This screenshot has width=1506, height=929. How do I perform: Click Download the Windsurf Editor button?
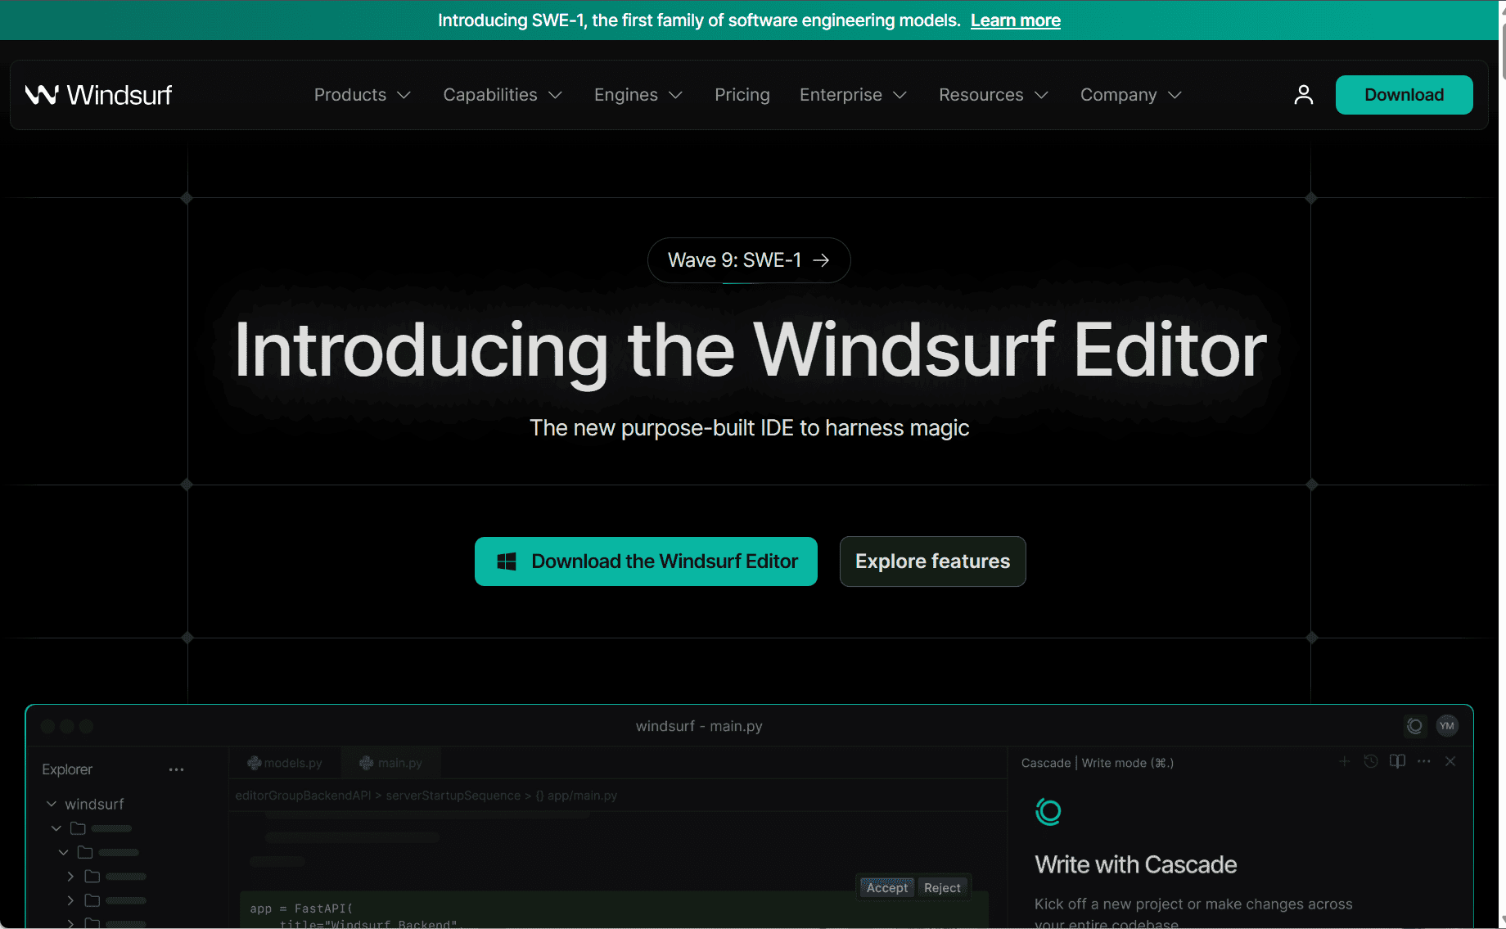coord(646,561)
